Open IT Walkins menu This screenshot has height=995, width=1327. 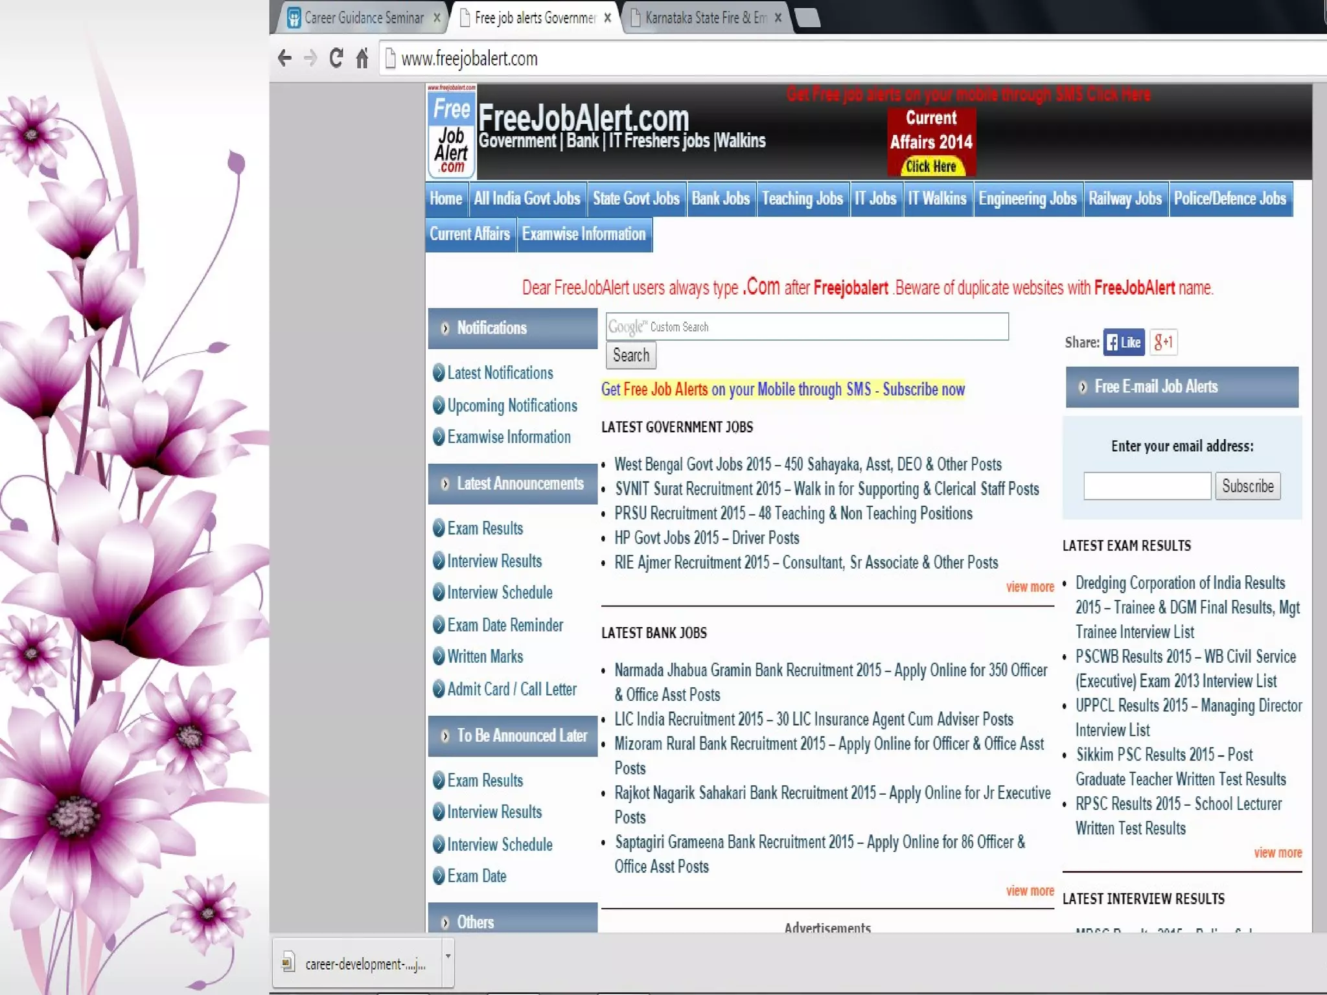click(937, 199)
